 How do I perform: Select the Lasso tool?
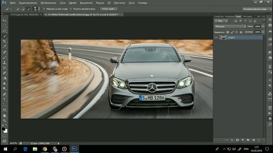[4, 31]
